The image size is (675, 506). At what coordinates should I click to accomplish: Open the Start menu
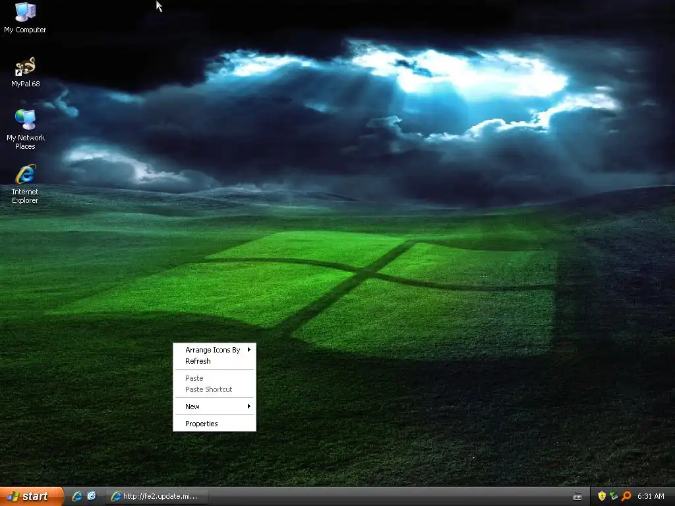(32, 496)
